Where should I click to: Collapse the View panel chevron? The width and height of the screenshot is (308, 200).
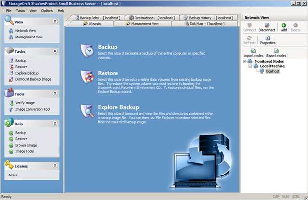[x=55, y=21]
